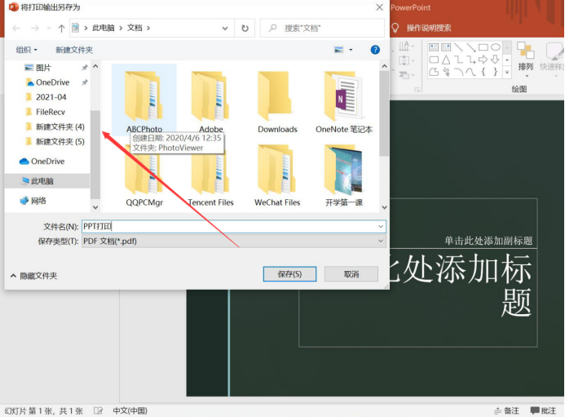Move shapes gallery down one row
Screen dimensions: 565x417
pyautogui.click(x=507, y=60)
